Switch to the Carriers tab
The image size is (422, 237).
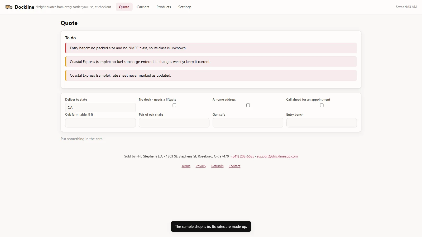coord(143,7)
